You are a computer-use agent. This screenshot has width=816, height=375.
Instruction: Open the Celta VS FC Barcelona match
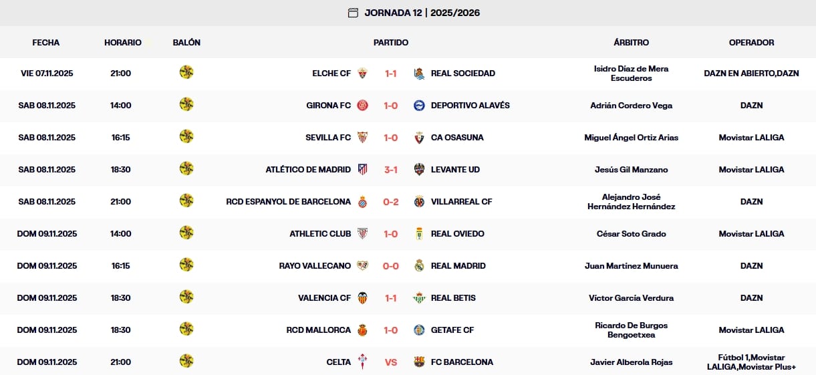[x=391, y=362]
